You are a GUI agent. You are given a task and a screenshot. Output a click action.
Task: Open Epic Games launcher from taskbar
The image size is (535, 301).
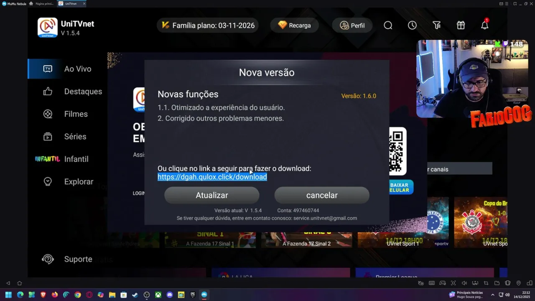point(193,295)
